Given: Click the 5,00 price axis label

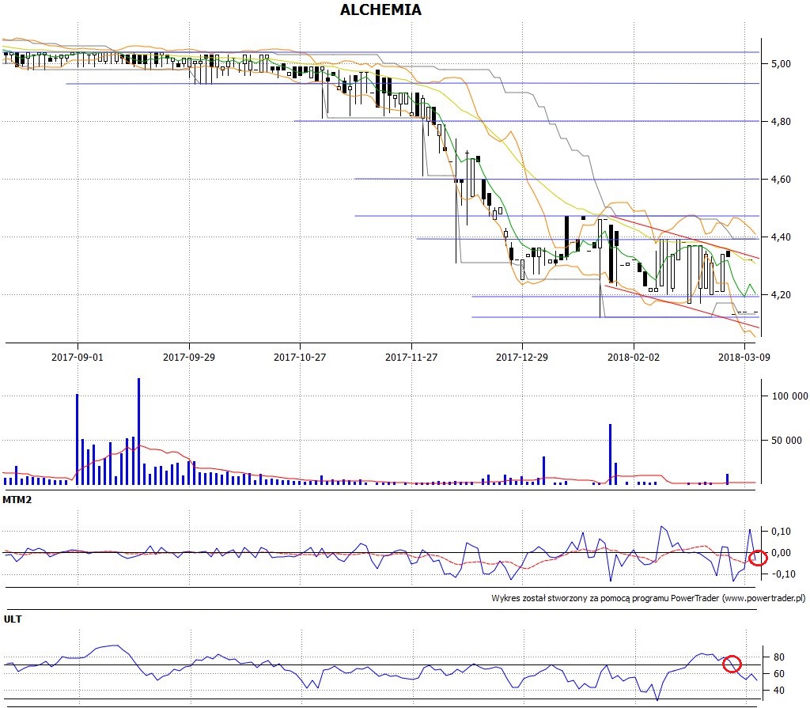Looking at the screenshot, I should pyautogui.click(x=781, y=63).
